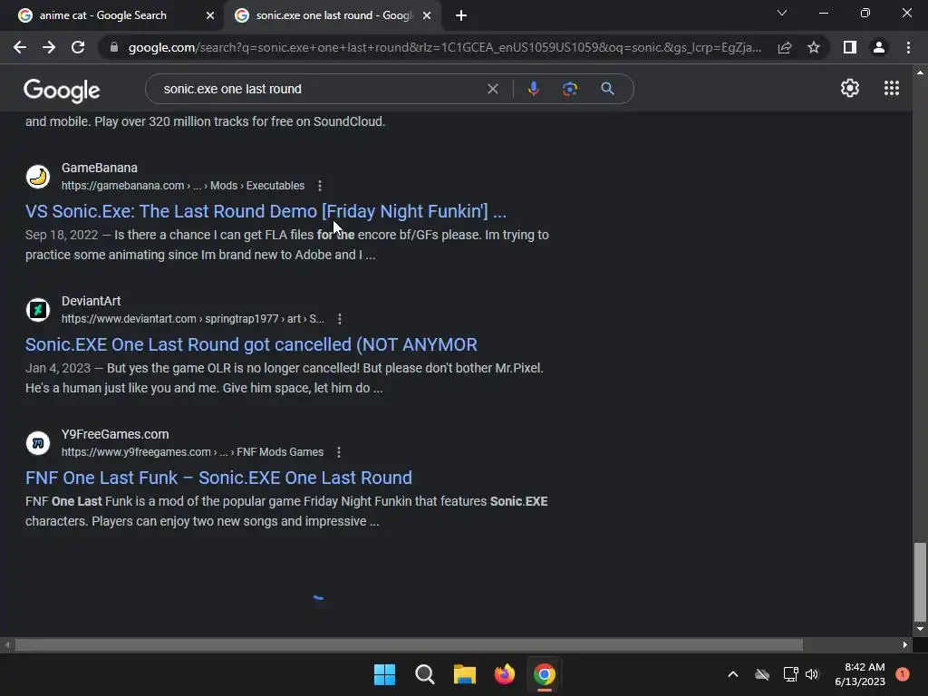Start a voice search with the microphone
Viewport: 928px width, 696px height.
533,89
